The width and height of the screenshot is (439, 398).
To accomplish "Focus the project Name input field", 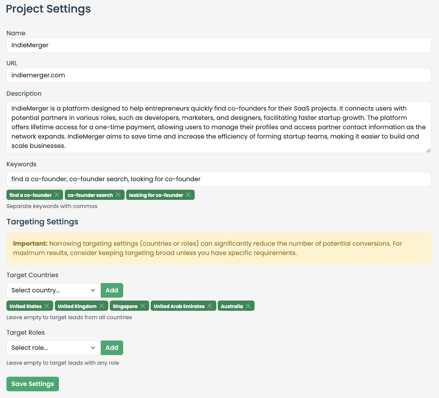I will click(218, 45).
